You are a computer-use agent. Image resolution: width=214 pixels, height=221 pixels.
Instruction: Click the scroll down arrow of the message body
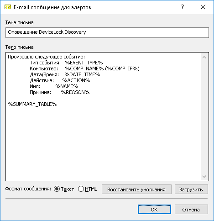pos(204,176)
